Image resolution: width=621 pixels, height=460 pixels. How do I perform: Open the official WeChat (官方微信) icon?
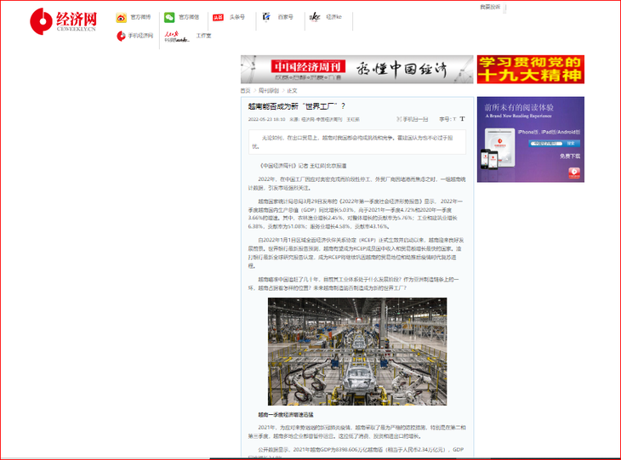pos(169,17)
